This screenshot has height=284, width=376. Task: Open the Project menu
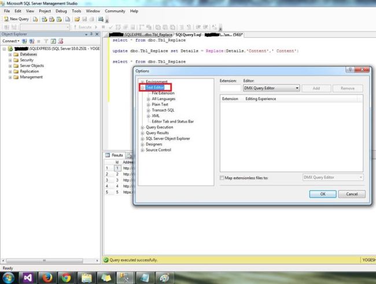tap(45, 11)
